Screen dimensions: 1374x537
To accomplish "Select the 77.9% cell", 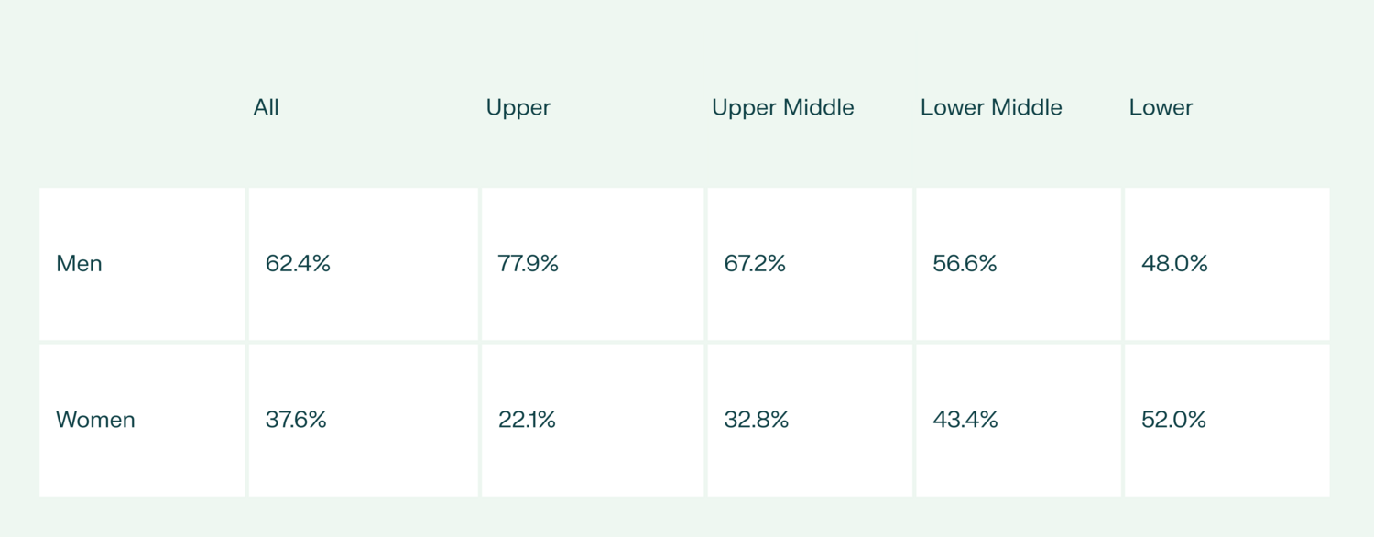I will pos(529,264).
